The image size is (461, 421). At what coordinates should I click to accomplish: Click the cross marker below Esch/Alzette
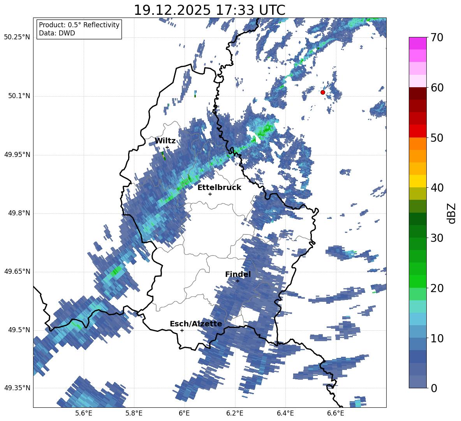click(x=182, y=330)
